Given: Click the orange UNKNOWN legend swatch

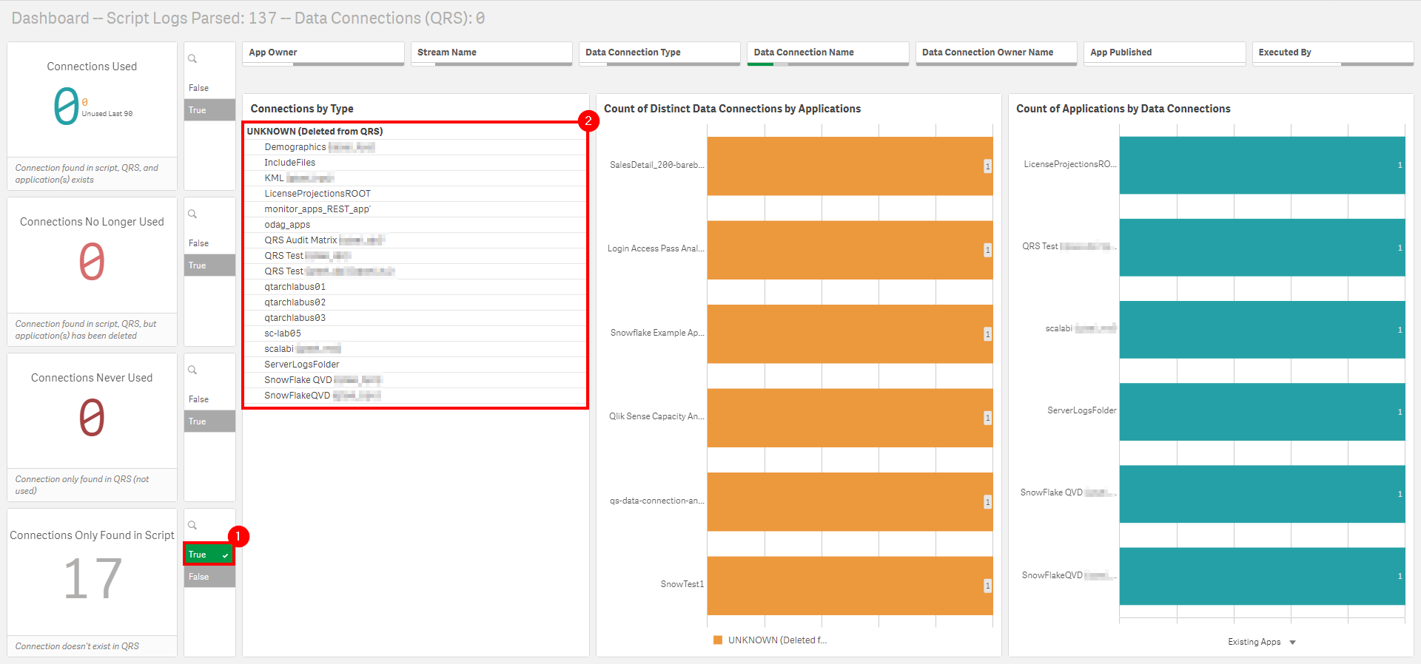Looking at the screenshot, I should pyautogui.click(x=717, y=640).
